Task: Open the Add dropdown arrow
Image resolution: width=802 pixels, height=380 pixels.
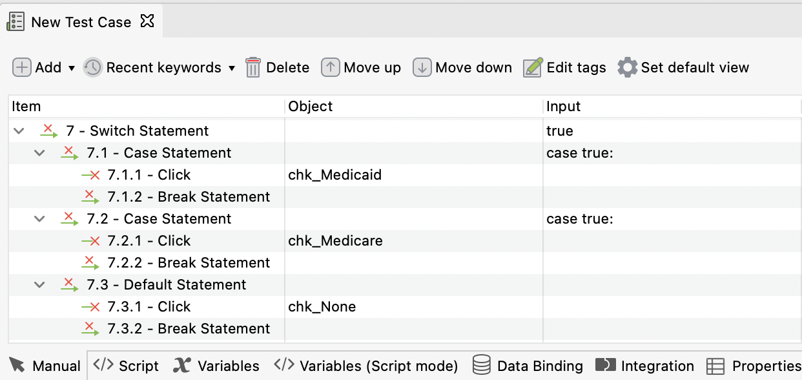Action: (72, 68)
